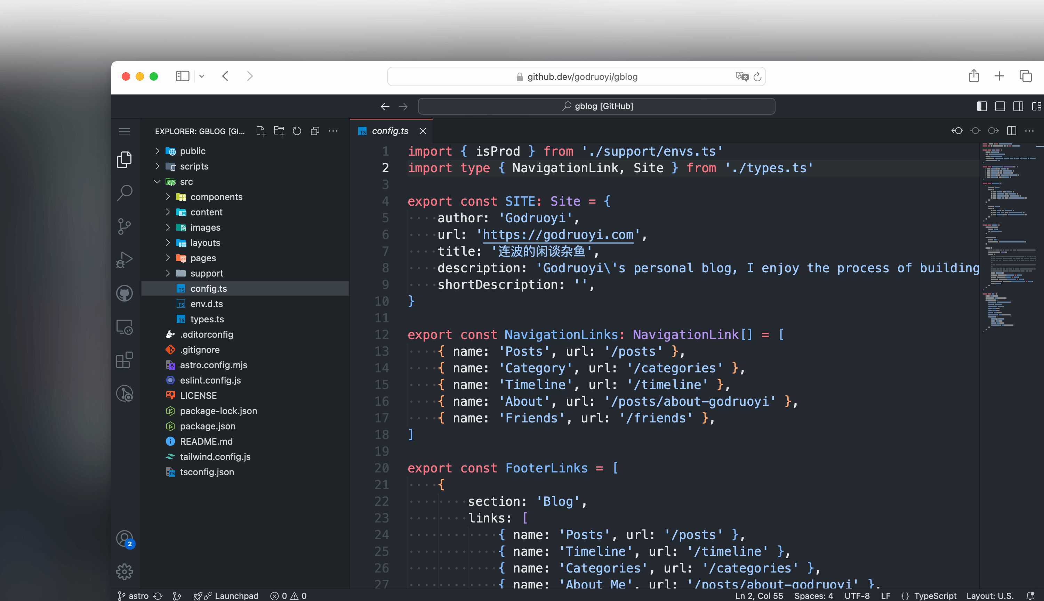Viewport: 1044px width, 601px height.
Task: Close the config.ts editor tab
Action: click(x=423, y=131)
